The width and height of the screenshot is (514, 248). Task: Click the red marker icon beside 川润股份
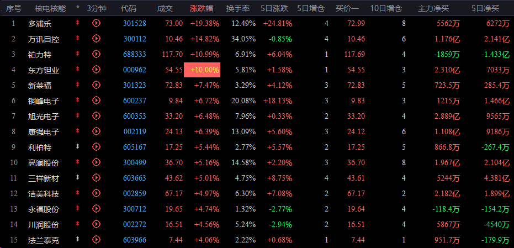[78, 223]
